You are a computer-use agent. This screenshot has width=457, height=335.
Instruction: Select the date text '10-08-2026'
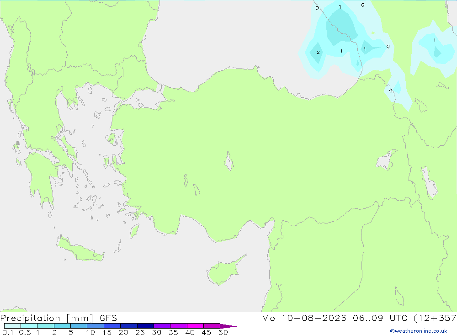point(314,318)
